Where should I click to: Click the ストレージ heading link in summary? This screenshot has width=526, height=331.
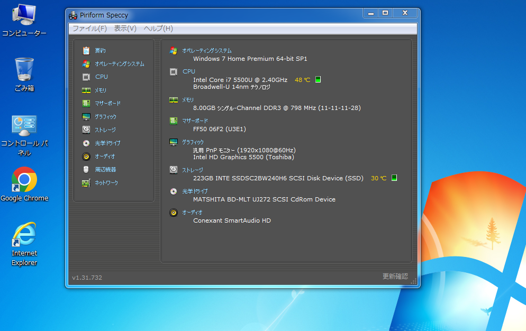pyautogui.click(x=193, y=170)
